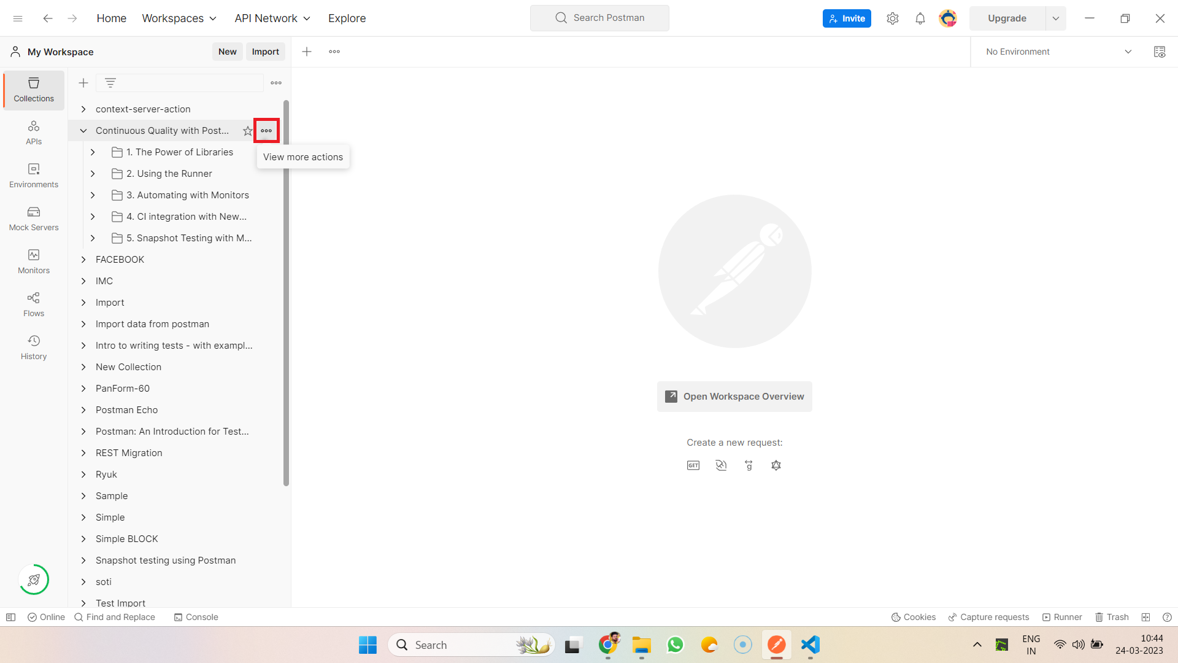Open the Flows sidebar section
Screen dimensions: 1178x663
[34, 304]
